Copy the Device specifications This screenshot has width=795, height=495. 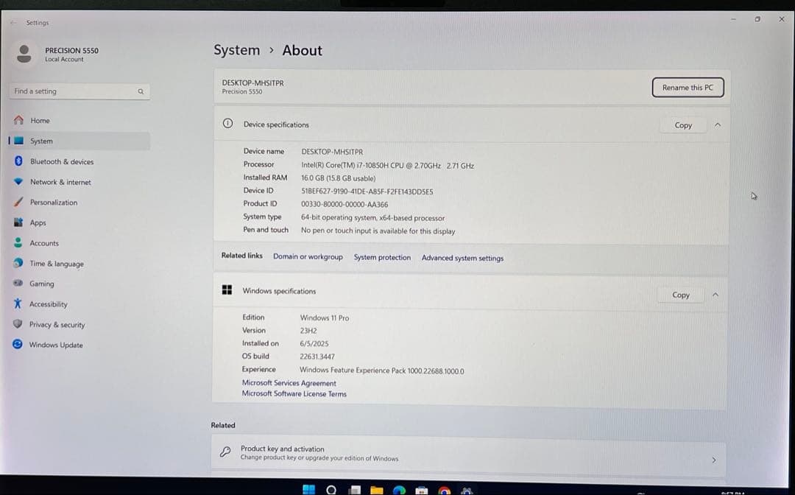point(683,125)
